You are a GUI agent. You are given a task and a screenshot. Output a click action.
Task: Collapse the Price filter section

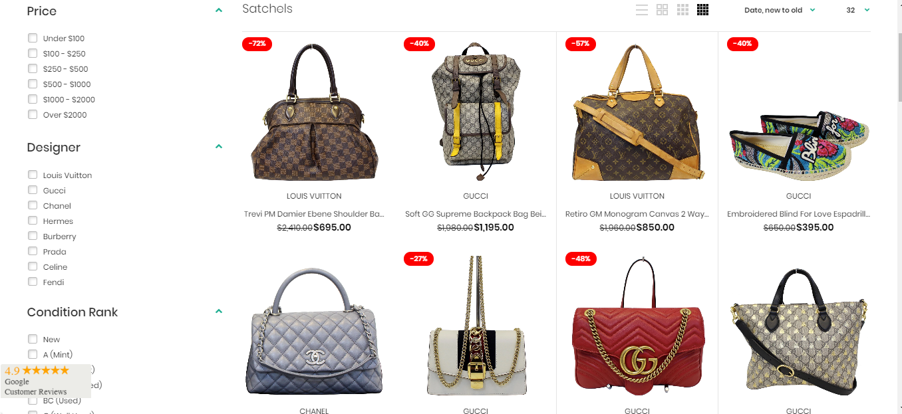click(219, 11)
